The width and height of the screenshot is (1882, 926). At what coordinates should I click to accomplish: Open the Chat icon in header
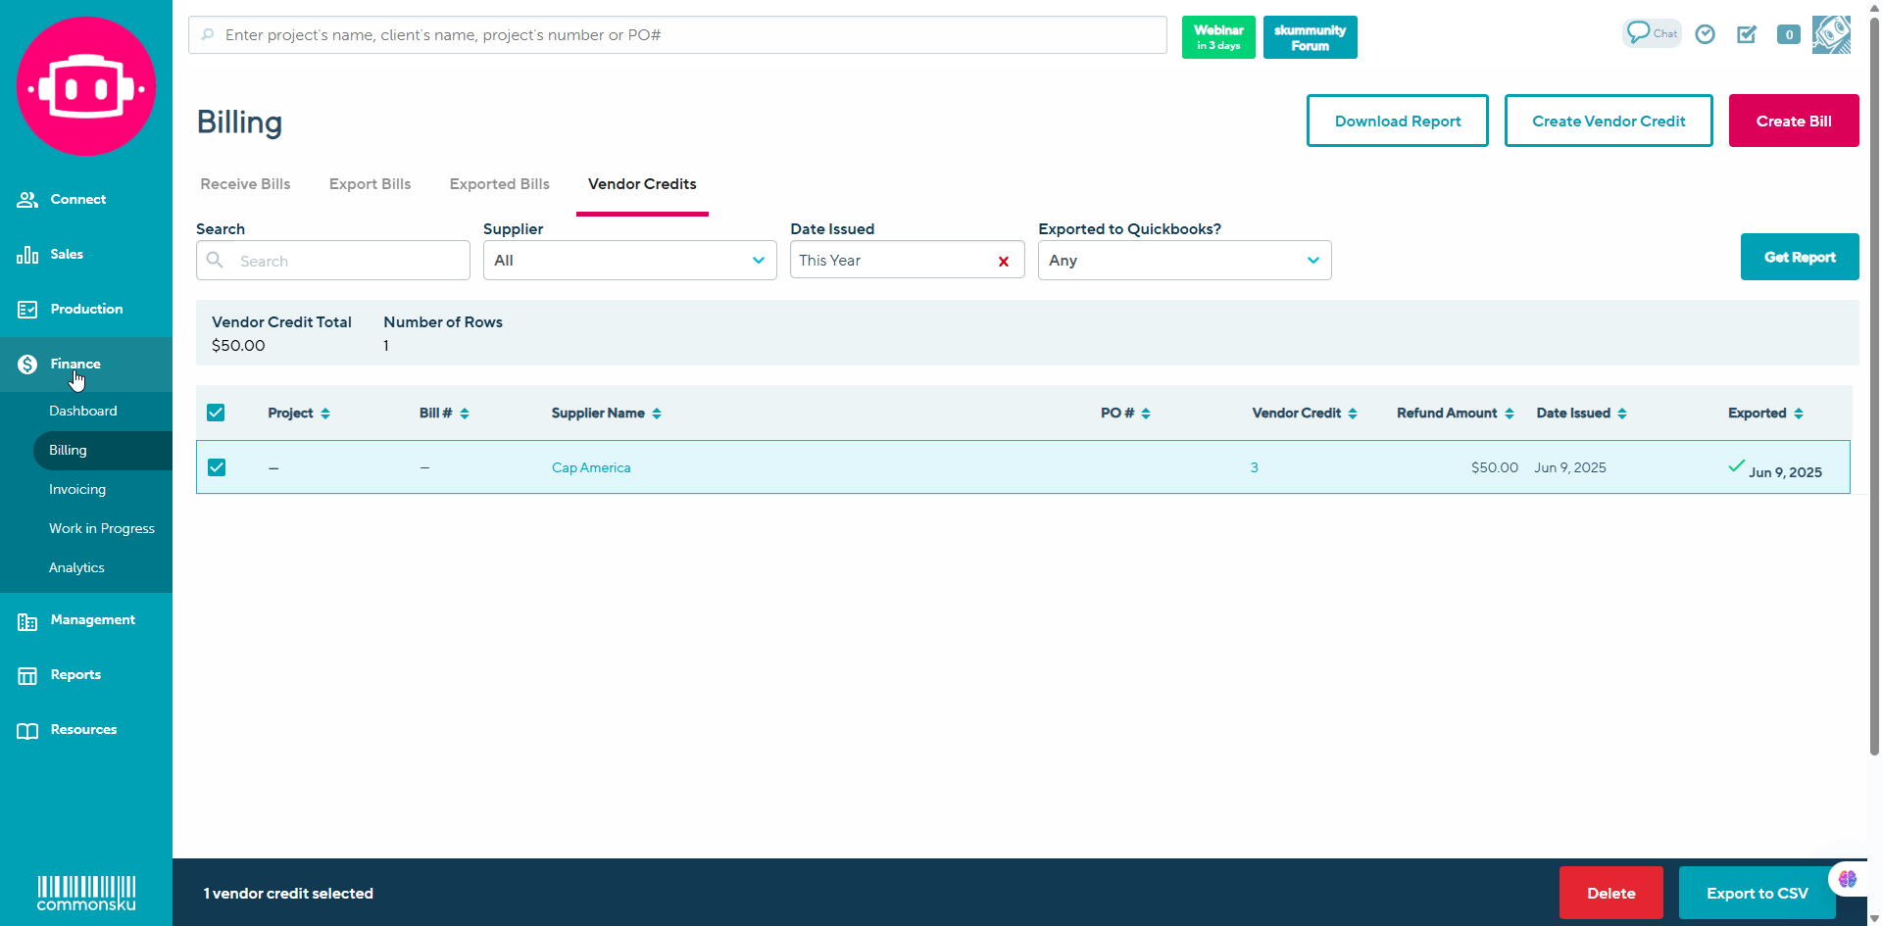coord(1651,33)
